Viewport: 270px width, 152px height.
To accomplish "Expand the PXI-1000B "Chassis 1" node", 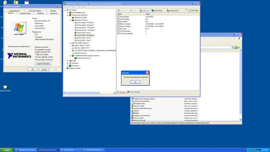I will click(x=70, y=43).
